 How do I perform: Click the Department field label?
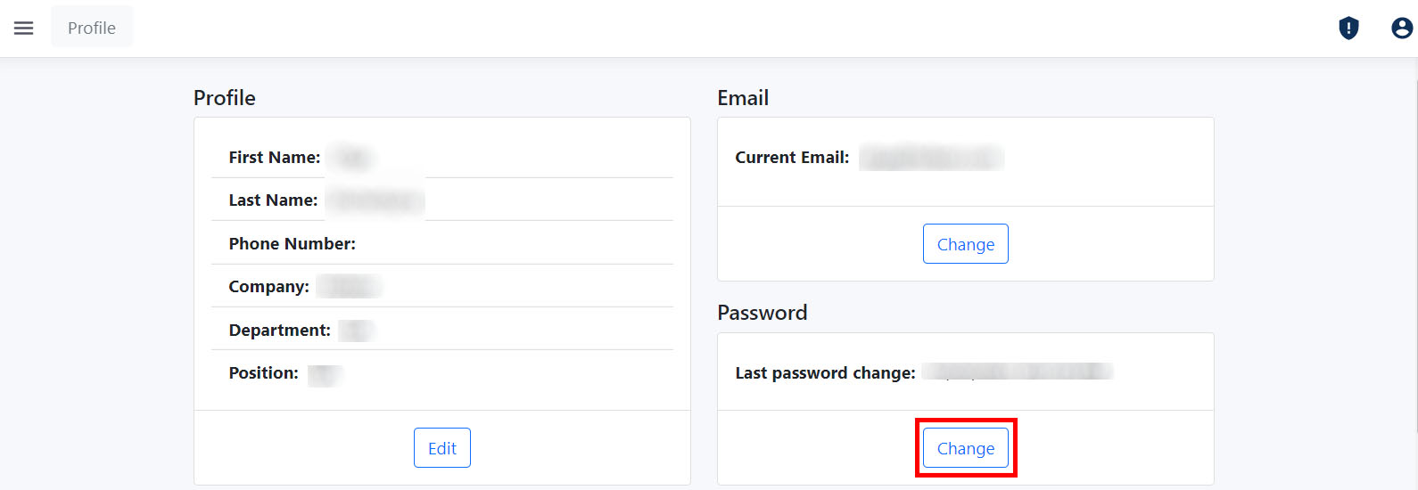click(279, 331)
